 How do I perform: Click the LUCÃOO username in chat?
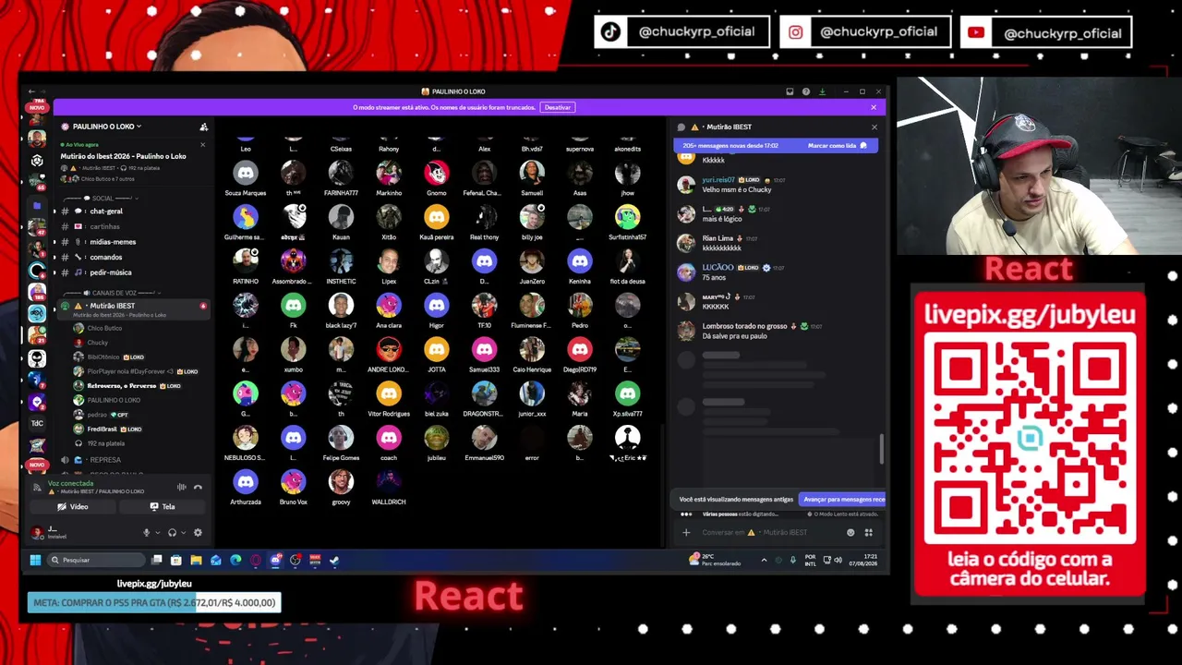[x=718, y=268]
